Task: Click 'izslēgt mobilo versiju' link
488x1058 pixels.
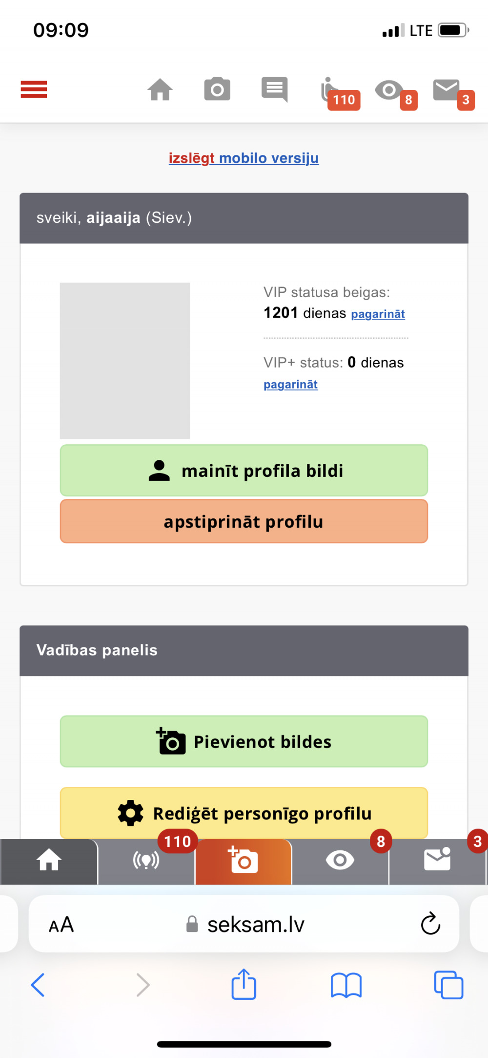Action: pos(244,158)
